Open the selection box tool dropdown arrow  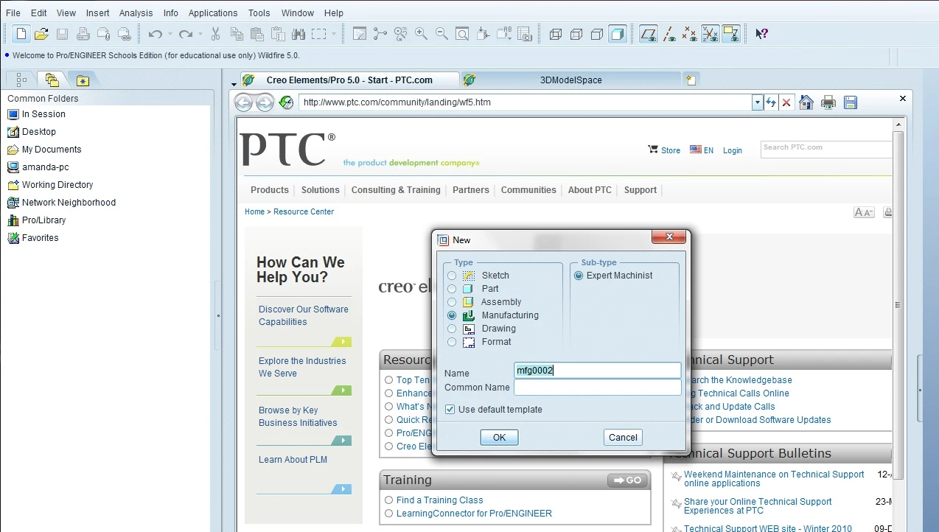pyautogui.click(x=333, y=34)
